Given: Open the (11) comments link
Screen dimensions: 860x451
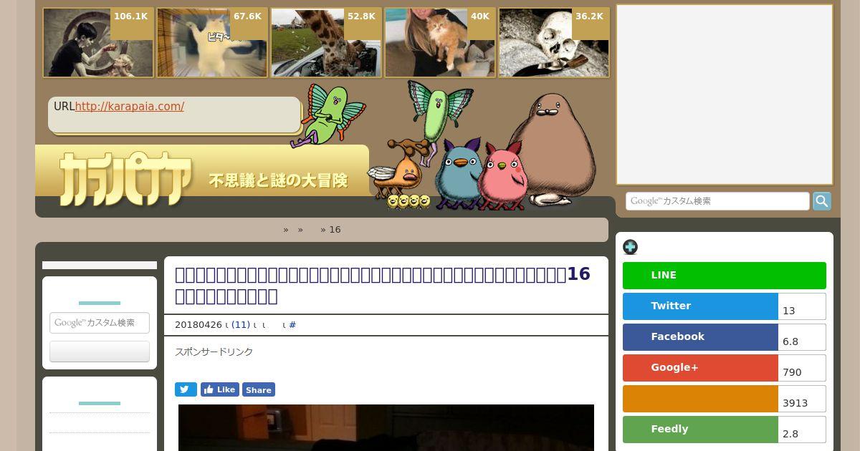Looking at the screenshot, I should point(241,325).
